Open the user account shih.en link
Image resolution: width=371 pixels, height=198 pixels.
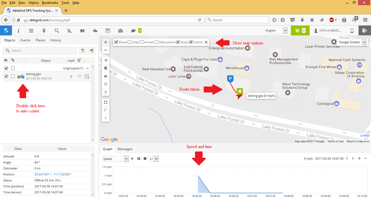[328, 30]
